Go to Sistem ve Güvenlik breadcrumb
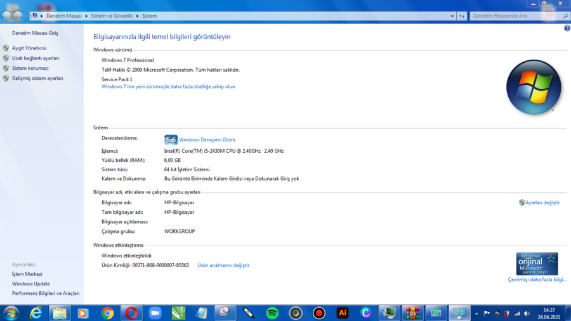The image size is (571, 321). click(112, 16)
